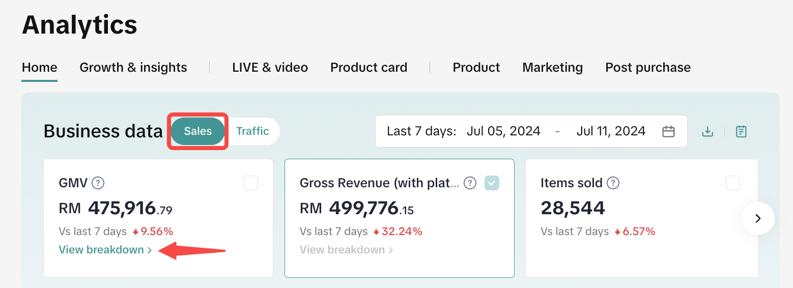Click the Items sold help icon
This screenshot has height=288, width=793.
(613, 183)
